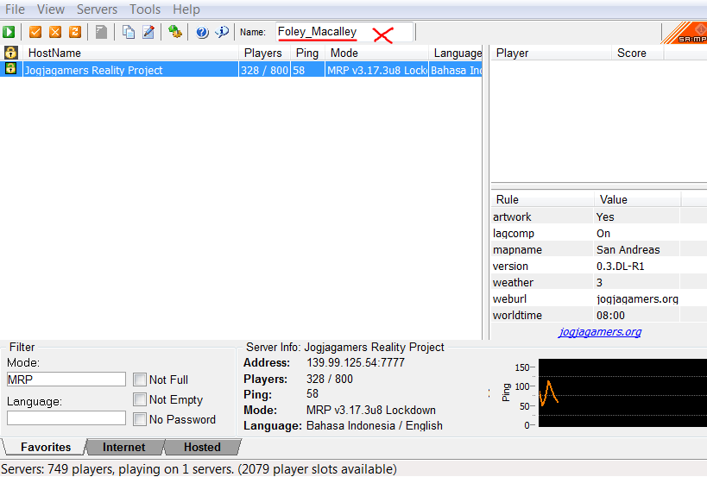
Task: Click the Refresh Server orange icon
Action: pos(75,32)
